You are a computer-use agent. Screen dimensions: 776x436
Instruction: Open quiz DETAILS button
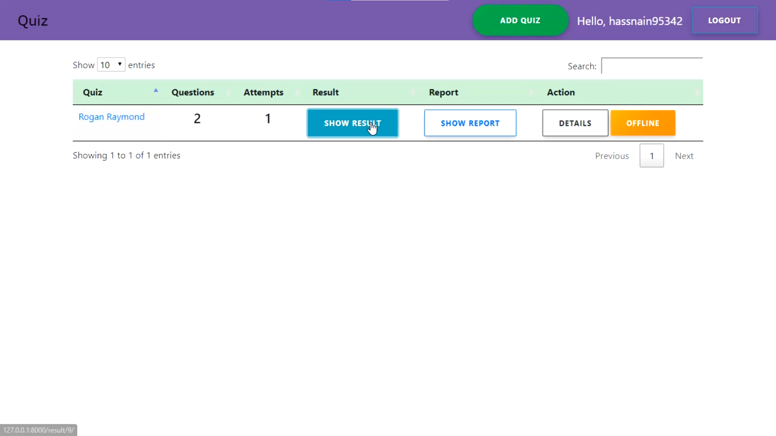pyautogui.click(x=575, y=123)
